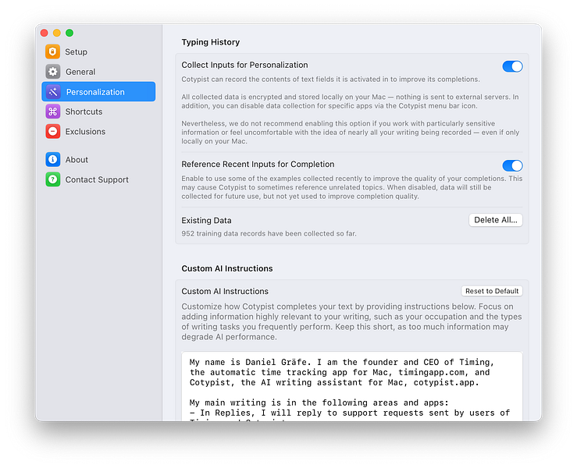Click the 'Reference Recent Inputs for Completion' label

click(x=258, y=165)
